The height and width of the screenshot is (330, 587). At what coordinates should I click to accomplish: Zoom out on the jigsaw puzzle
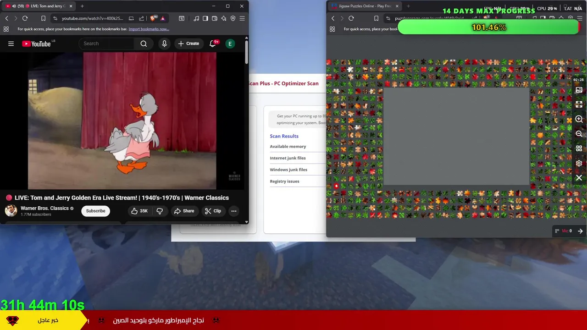(x=579, y=134)
